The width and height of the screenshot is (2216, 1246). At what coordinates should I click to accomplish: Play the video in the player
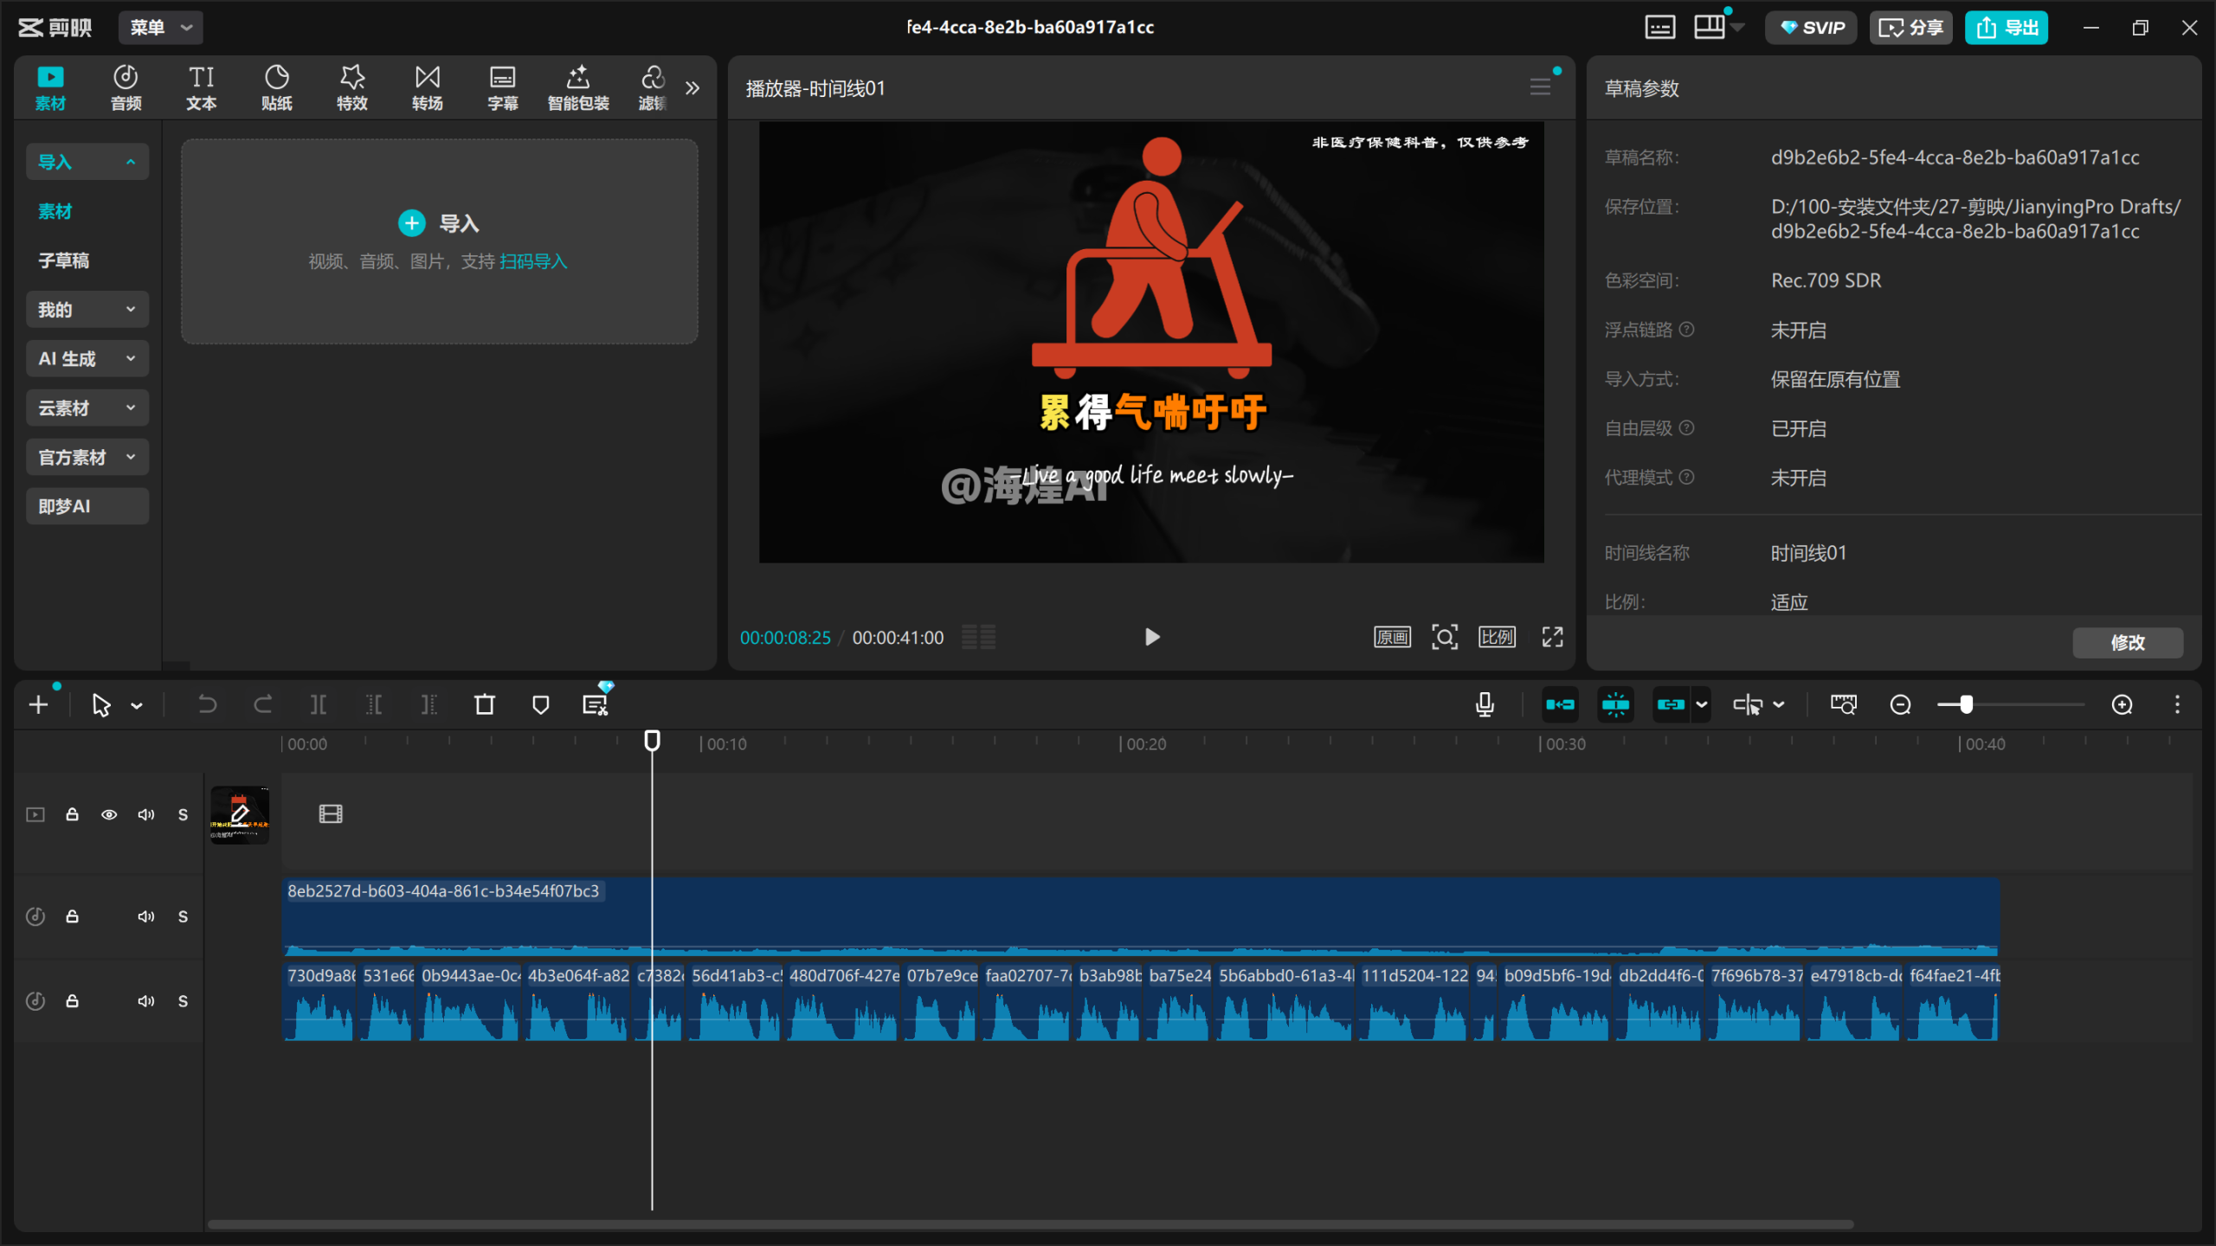pos(1151,638)
